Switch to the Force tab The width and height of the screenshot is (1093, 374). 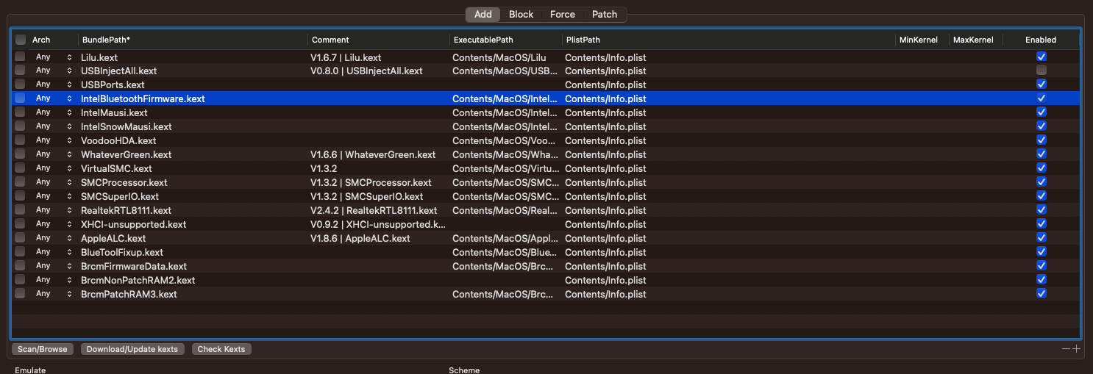coord(563,15)
